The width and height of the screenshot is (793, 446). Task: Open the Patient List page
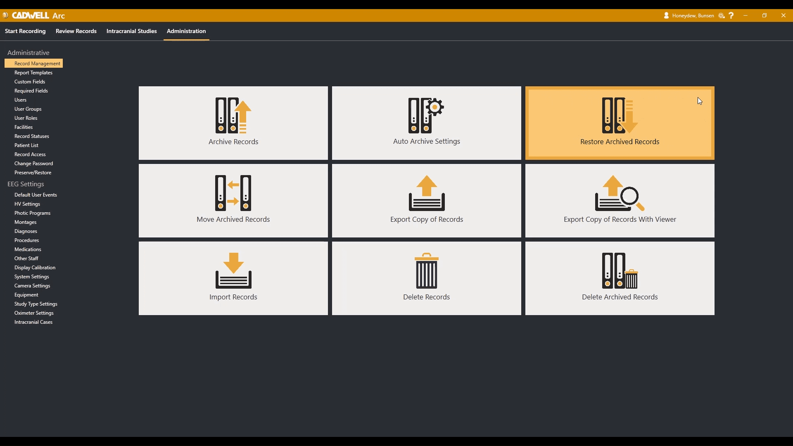tap(26, 145)
